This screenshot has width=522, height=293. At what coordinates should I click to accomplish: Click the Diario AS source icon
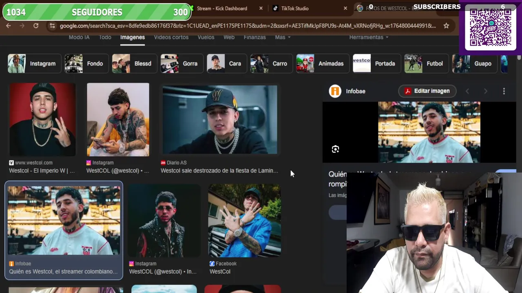pyautogui.click(x=163, y=162)
